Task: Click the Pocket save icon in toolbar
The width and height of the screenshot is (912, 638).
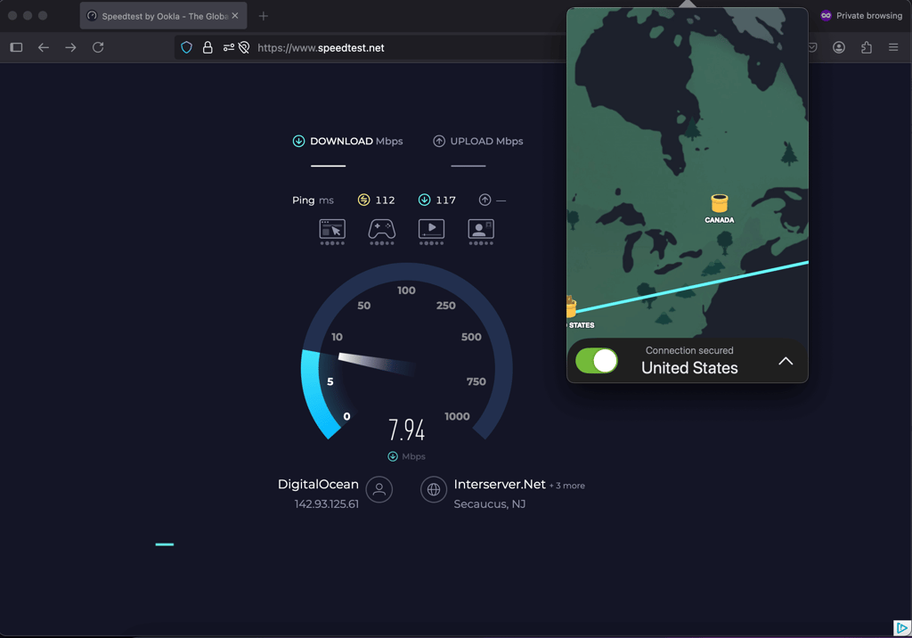Action: 812,47
